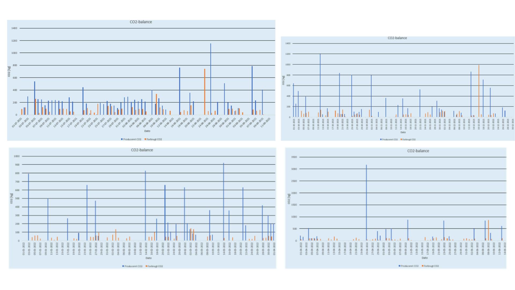Click the bottom-right chart title CO2-balance
The image size is (515, 290).
click(x=418, y=151)
